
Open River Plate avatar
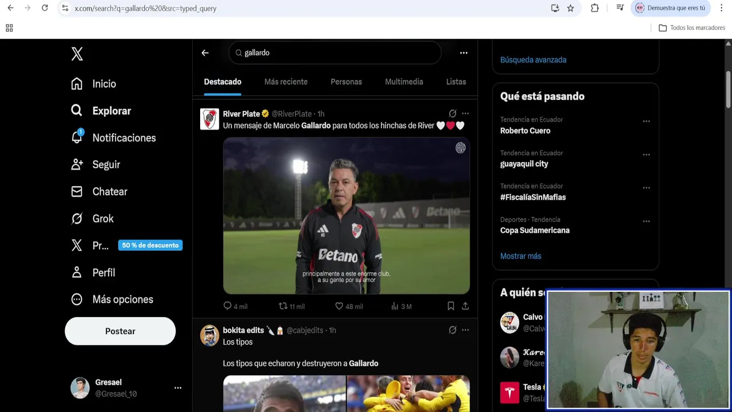pyautogui.click(x=209, y=119)
